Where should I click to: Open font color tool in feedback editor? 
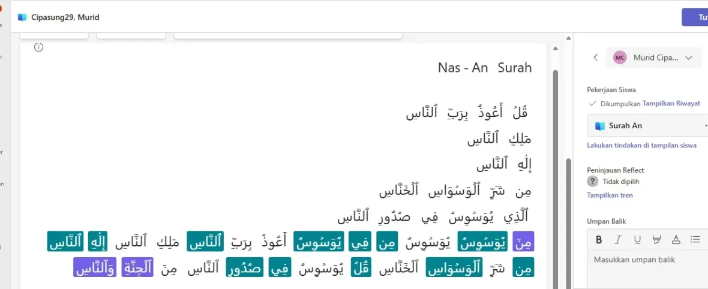pyautogui.click(x=676, y=240)
